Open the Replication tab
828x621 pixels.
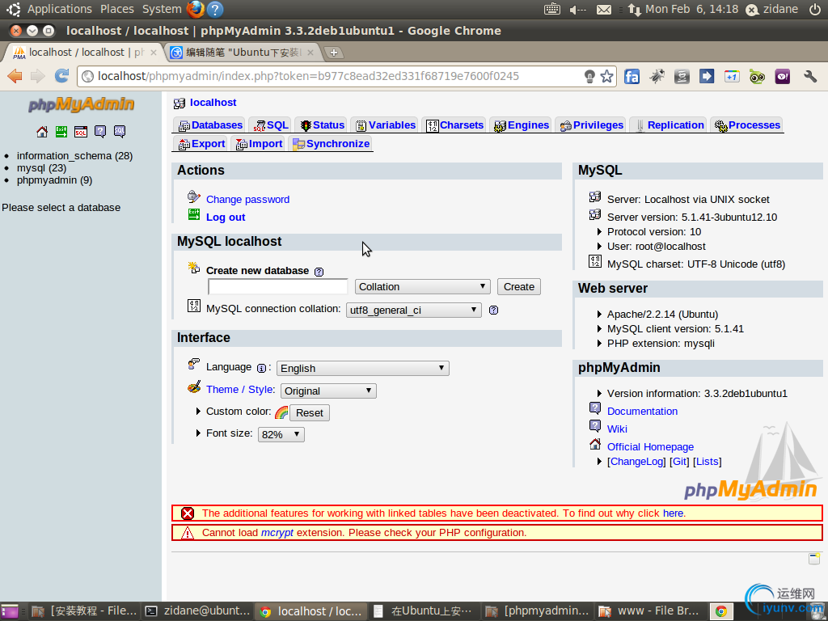tap(669, 125)
